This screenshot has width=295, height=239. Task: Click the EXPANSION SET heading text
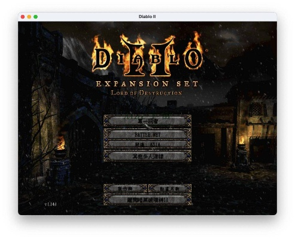[x=147, y=84]
